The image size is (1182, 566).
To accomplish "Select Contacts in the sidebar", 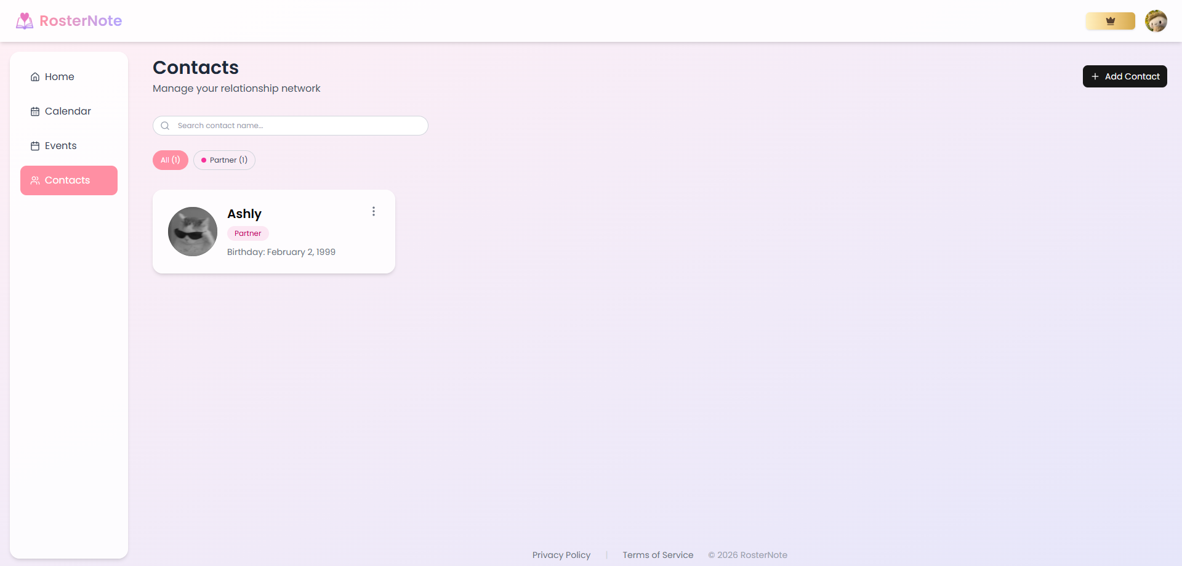I will click(x=69, y=180).
